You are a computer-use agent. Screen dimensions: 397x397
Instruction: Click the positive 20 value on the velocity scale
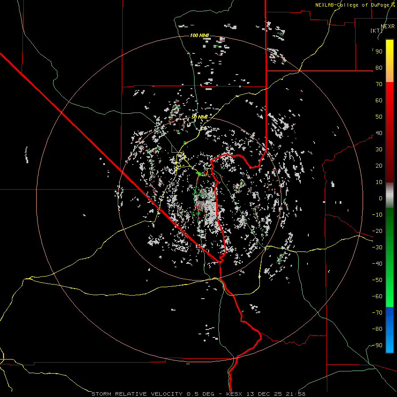click(379, 166)
